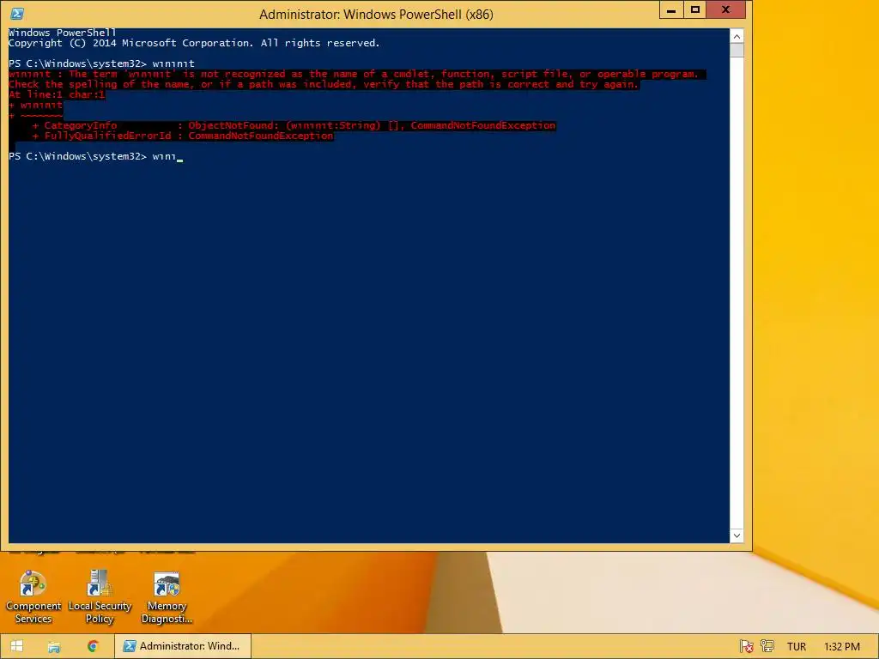The width and height of the screenshot is (879, 659).
Task: Click the CategoryInfo ObjectNotFound line
Action: click(x=294, y=125)
